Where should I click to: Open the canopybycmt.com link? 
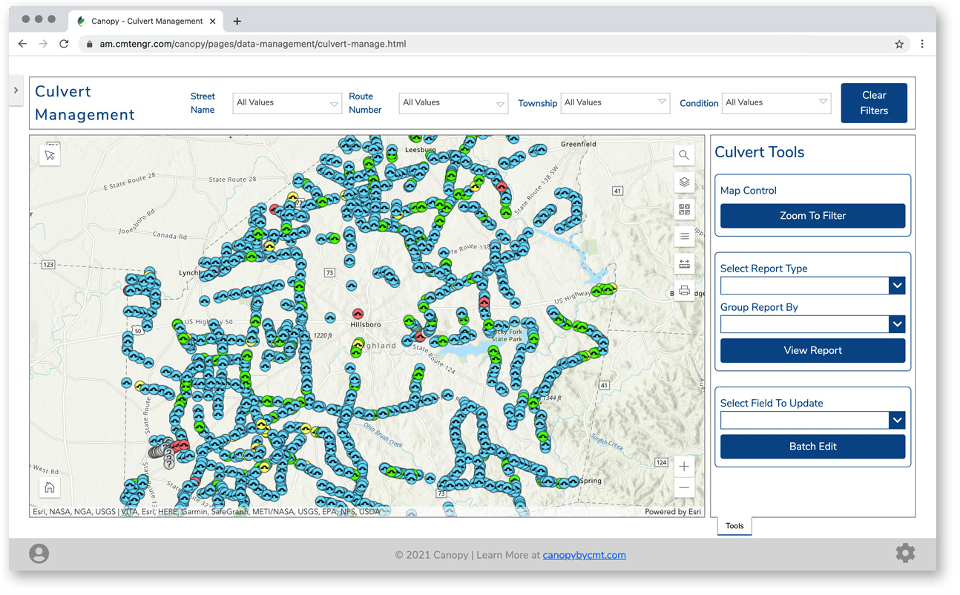coord(584,555)
